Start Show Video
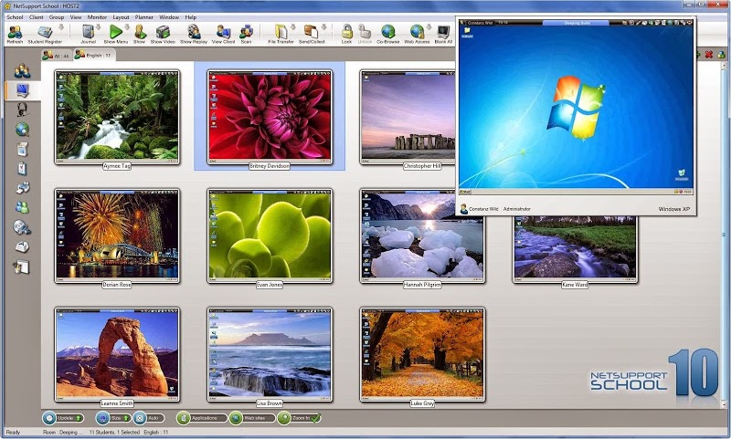This screenshot has height=439, width=731. [x=163, y=34]
